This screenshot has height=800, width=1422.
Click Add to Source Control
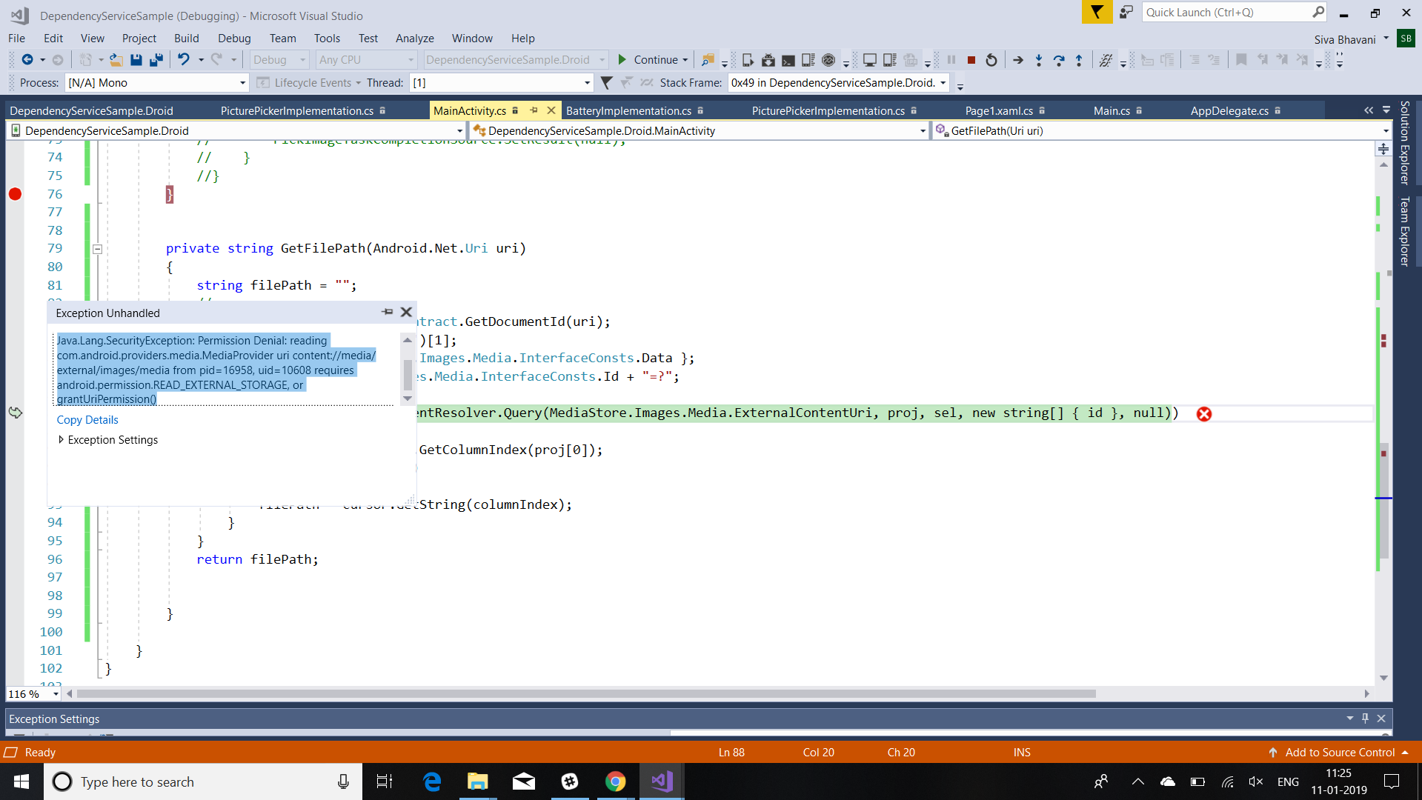point(1340,753)
